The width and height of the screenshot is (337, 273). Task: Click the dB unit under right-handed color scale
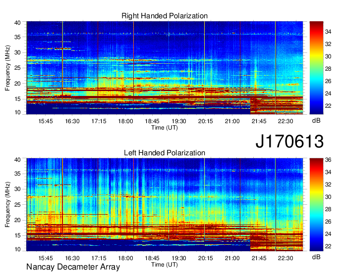tap(316, 121)
